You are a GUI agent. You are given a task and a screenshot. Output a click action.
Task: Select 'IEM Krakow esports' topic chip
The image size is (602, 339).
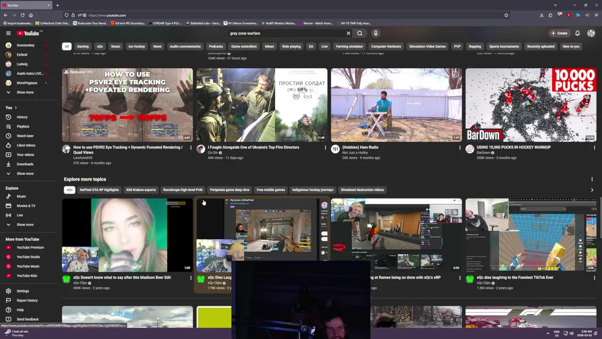(141, 190)
